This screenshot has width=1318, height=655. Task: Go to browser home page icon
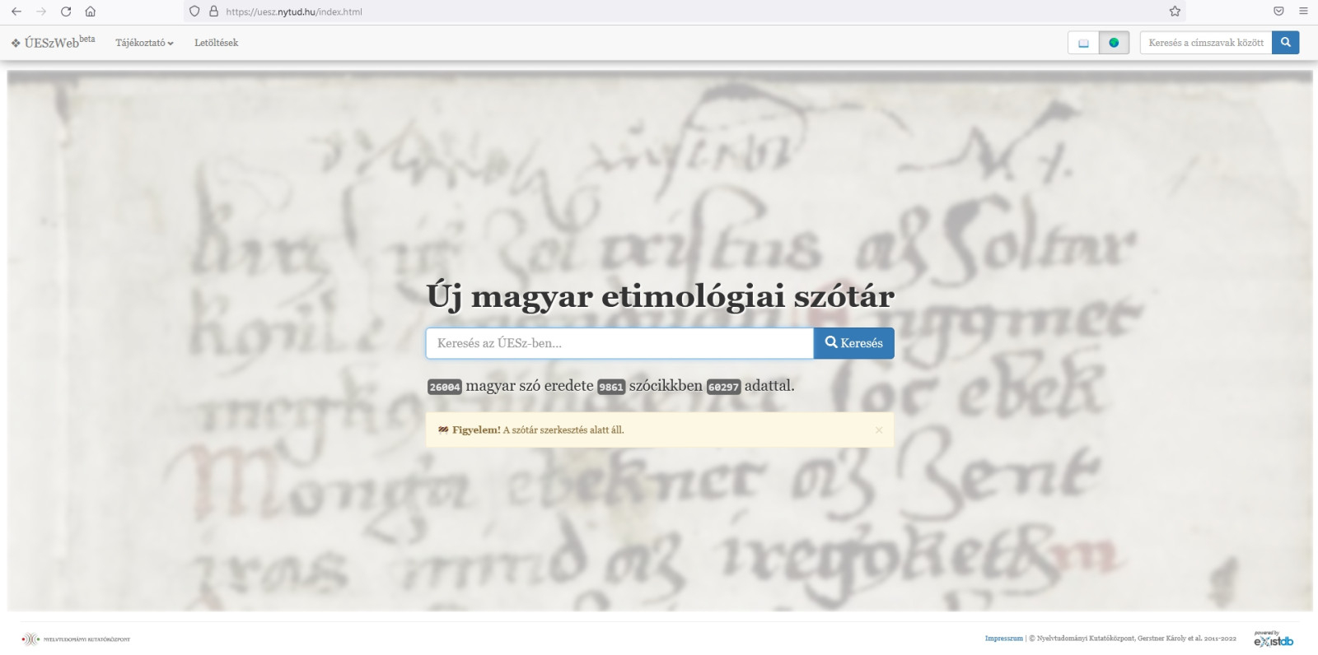[x=91, y=12]
